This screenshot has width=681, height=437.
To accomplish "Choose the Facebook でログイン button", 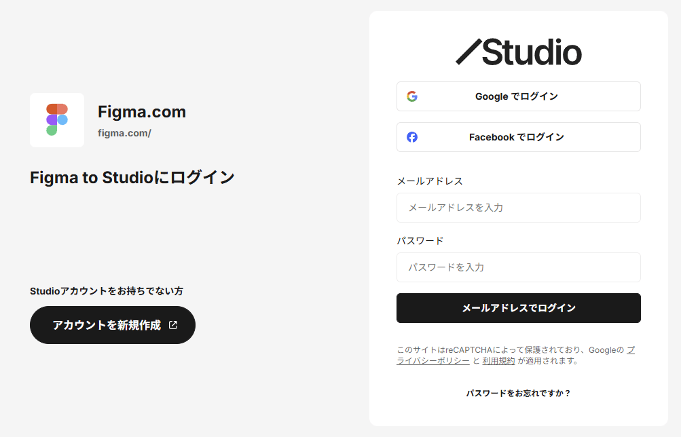I will click(x=519, y=137).
